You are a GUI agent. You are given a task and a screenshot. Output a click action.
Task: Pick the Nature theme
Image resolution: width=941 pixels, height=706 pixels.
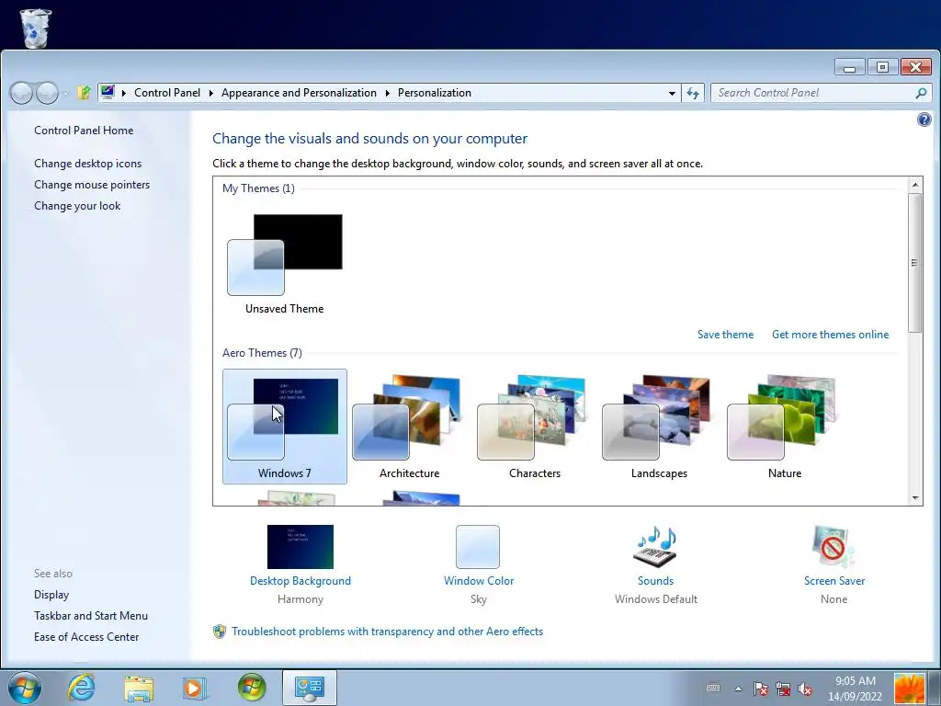[785, 427]
